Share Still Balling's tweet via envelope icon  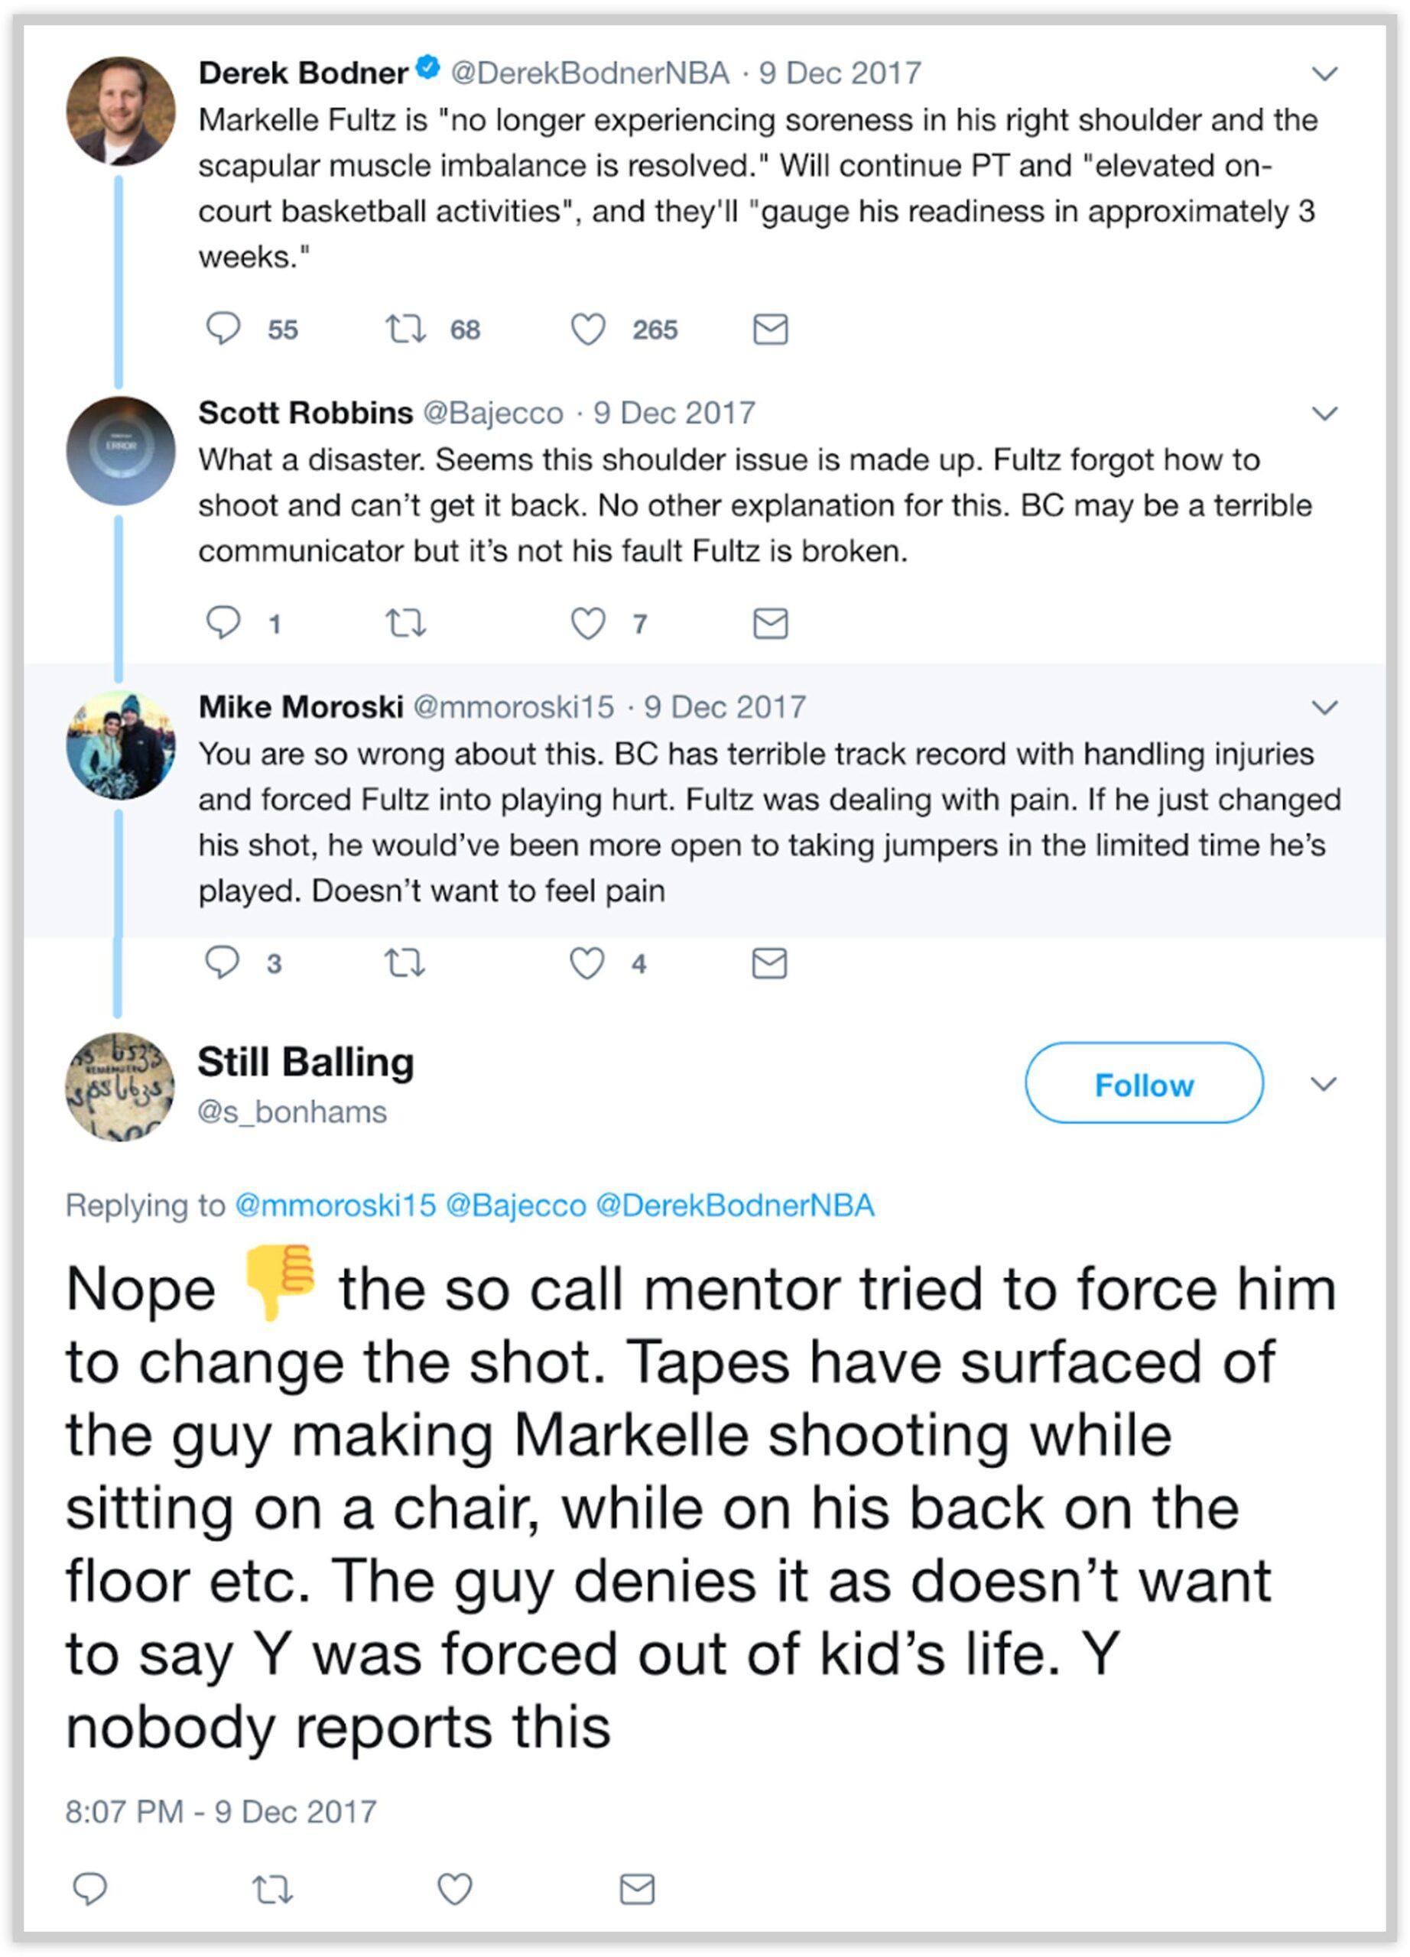637,1889
